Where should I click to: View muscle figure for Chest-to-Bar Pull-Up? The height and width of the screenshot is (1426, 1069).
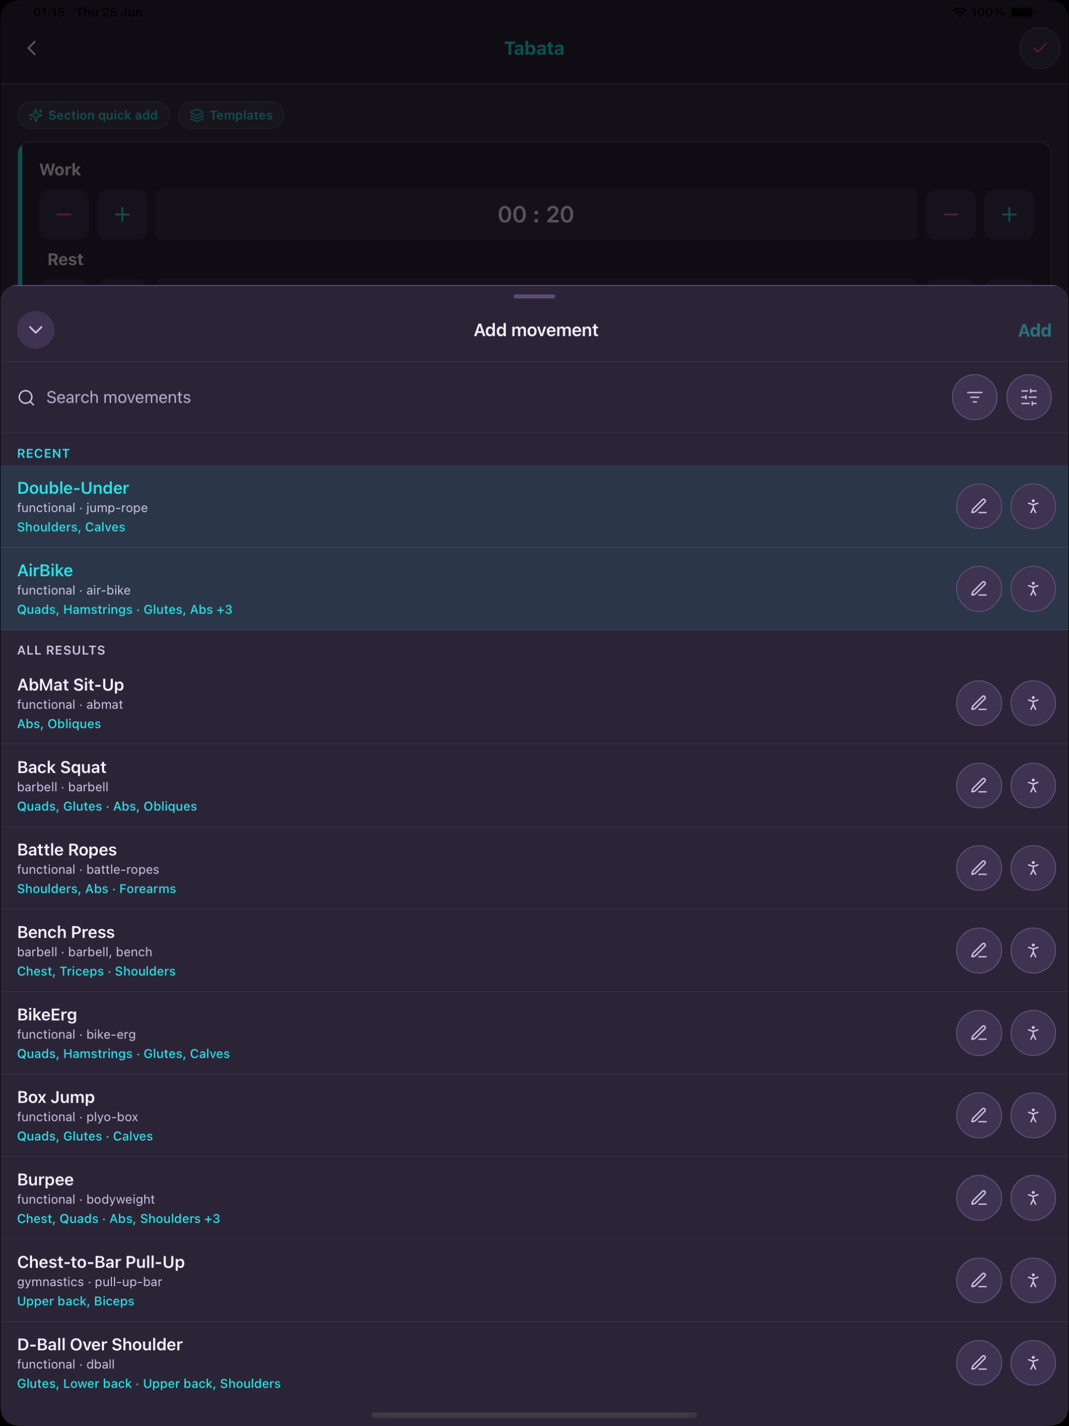1033,1281
